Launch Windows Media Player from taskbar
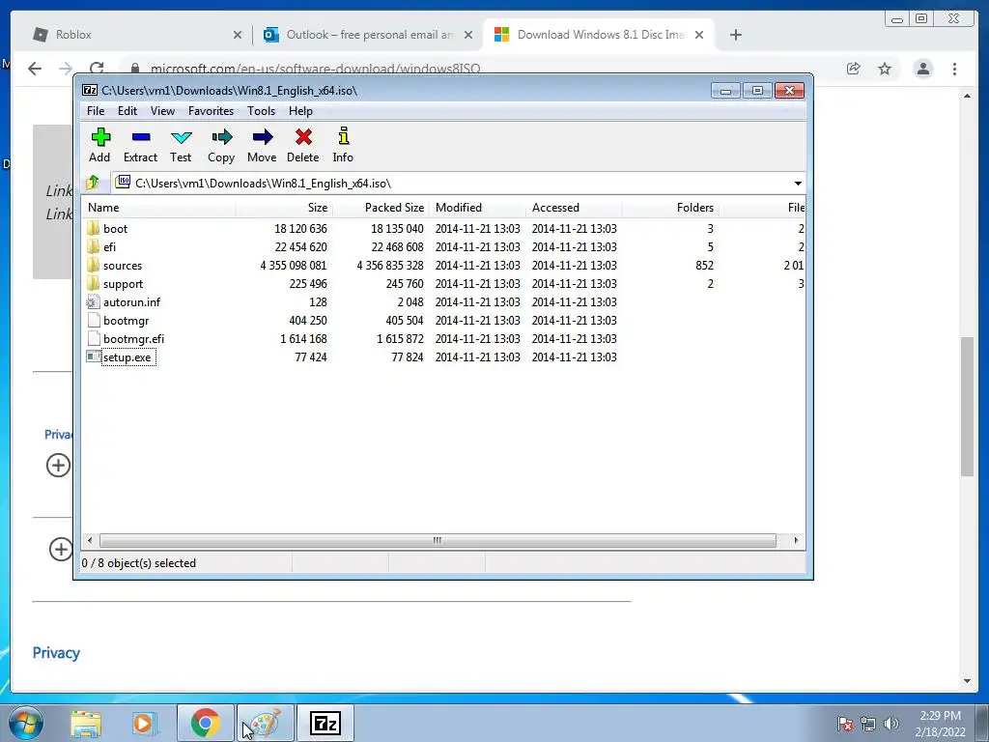Screen dimensions: 989x742 [x=144, y=723]
